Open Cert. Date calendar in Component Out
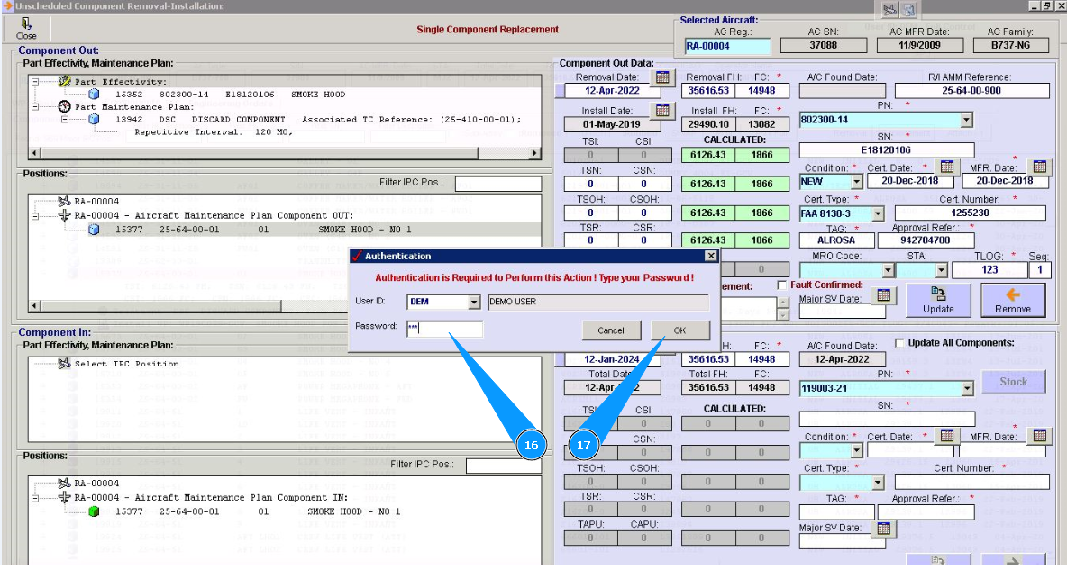1067x570 pixels. pyautogui.click(x=946, y=167)
